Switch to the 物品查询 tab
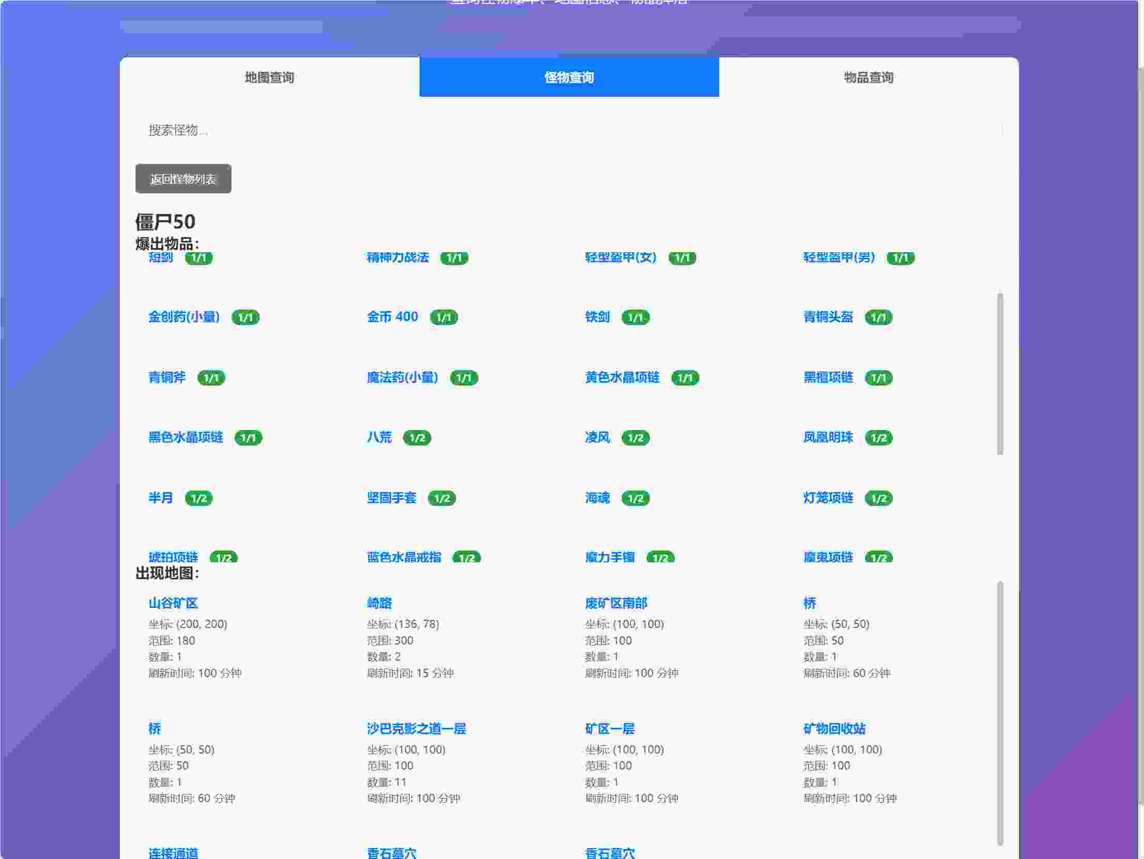1144x859 pixels. point(868,77)
